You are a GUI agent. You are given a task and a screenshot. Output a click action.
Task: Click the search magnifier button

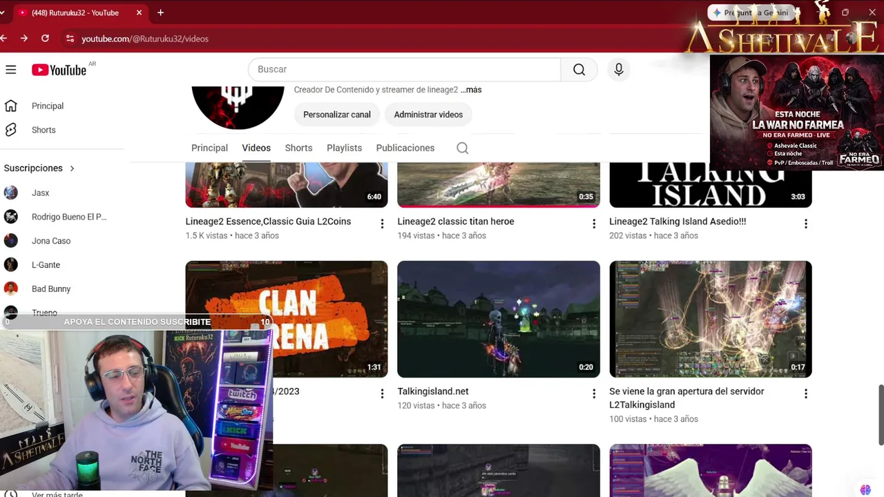click(x=579, y=69)
